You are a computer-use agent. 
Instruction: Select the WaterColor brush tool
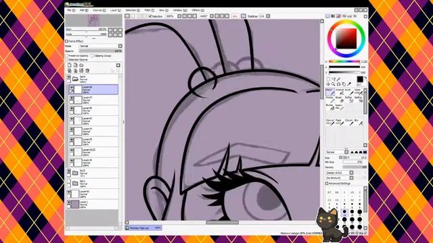[358, 92]
